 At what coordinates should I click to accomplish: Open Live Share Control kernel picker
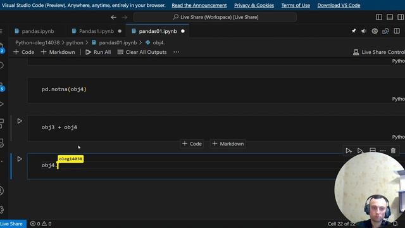point(379,52)
